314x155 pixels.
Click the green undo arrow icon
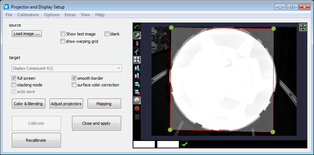137,27
